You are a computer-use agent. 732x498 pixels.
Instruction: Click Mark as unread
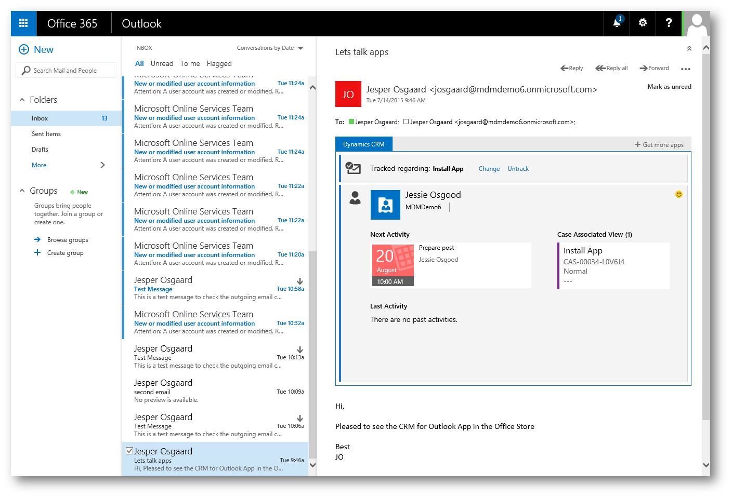coord(669,87)
